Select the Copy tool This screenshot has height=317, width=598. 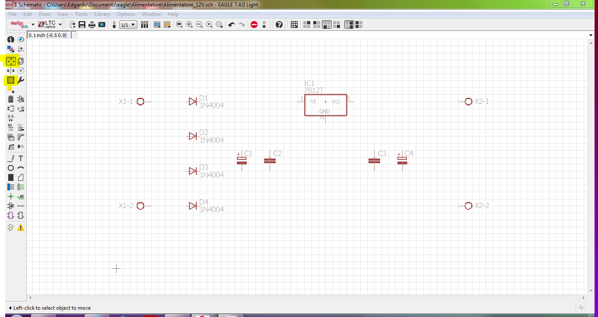click(x=20, y=61)
